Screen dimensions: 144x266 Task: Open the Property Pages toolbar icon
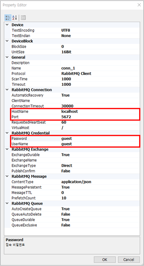point(23,18)
